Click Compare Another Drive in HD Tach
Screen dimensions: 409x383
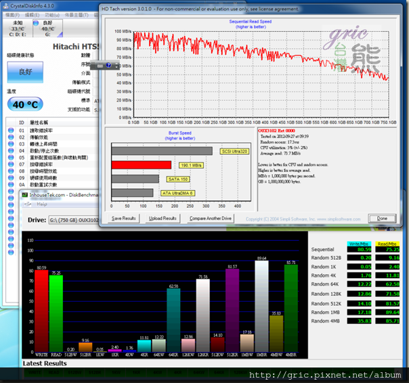(211, 218)
